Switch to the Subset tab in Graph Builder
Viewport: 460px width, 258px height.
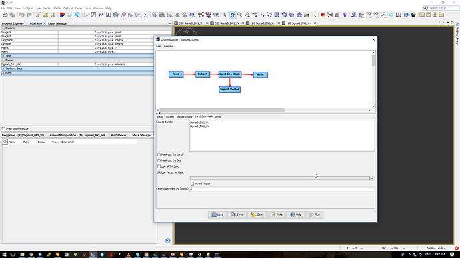(169, 117)
